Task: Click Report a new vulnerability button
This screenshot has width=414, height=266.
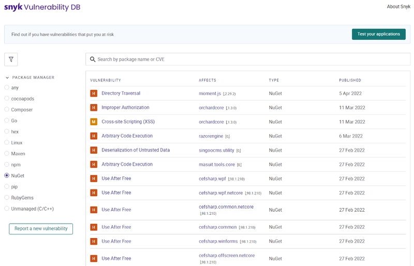Action: tap(41, 229)
